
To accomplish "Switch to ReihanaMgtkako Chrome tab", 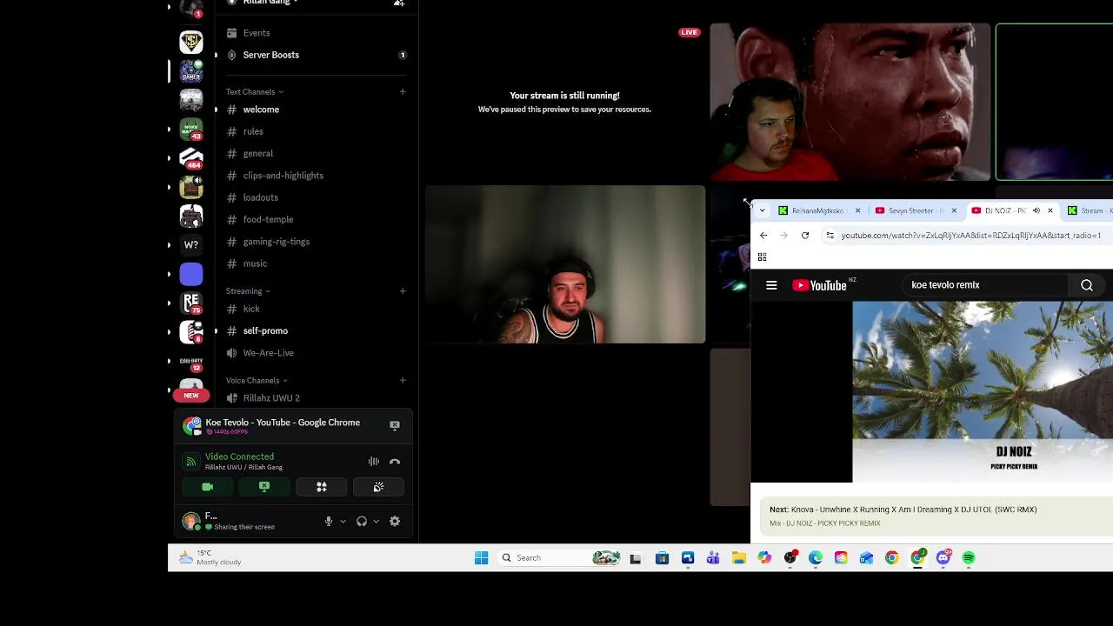I will [818, 210].
